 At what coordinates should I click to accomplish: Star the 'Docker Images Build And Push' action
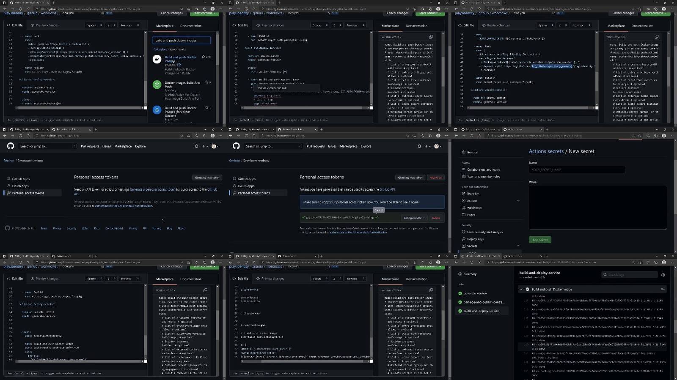point(206,82)
